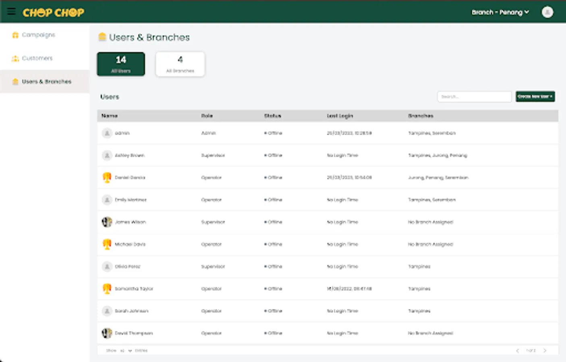The height and width of the screenshot is (362, 566).
Task: Expand the entries-per-page dropdown
Action: (125, 351)
